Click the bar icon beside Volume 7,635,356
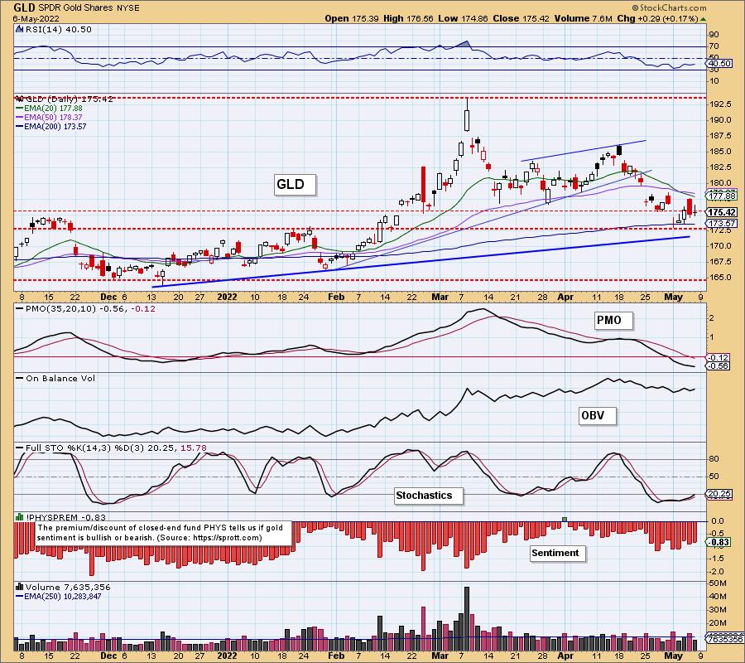 tap(20, 587)
